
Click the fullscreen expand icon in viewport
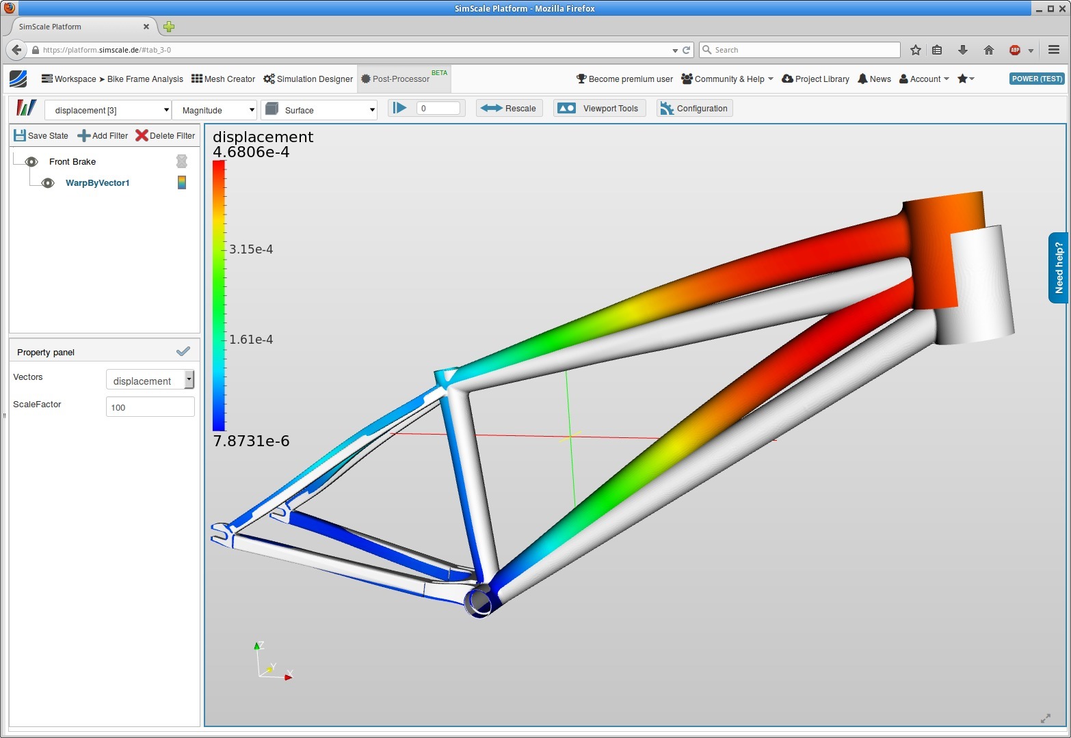(1046, 718)
